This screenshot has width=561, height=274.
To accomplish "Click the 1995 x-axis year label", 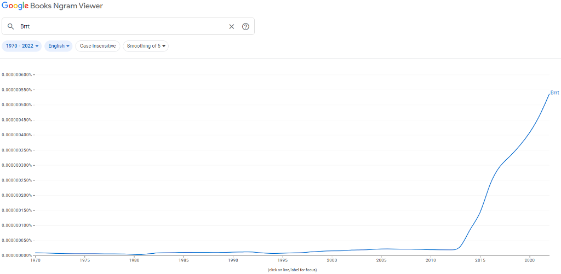I will click(x=282, y=260).
